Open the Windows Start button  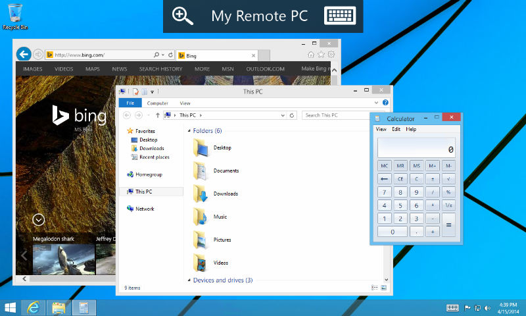(10, 307)
